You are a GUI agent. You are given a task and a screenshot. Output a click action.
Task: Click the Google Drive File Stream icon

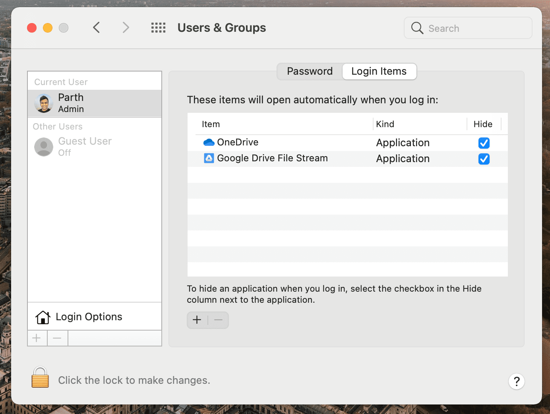tap(209, 158)
